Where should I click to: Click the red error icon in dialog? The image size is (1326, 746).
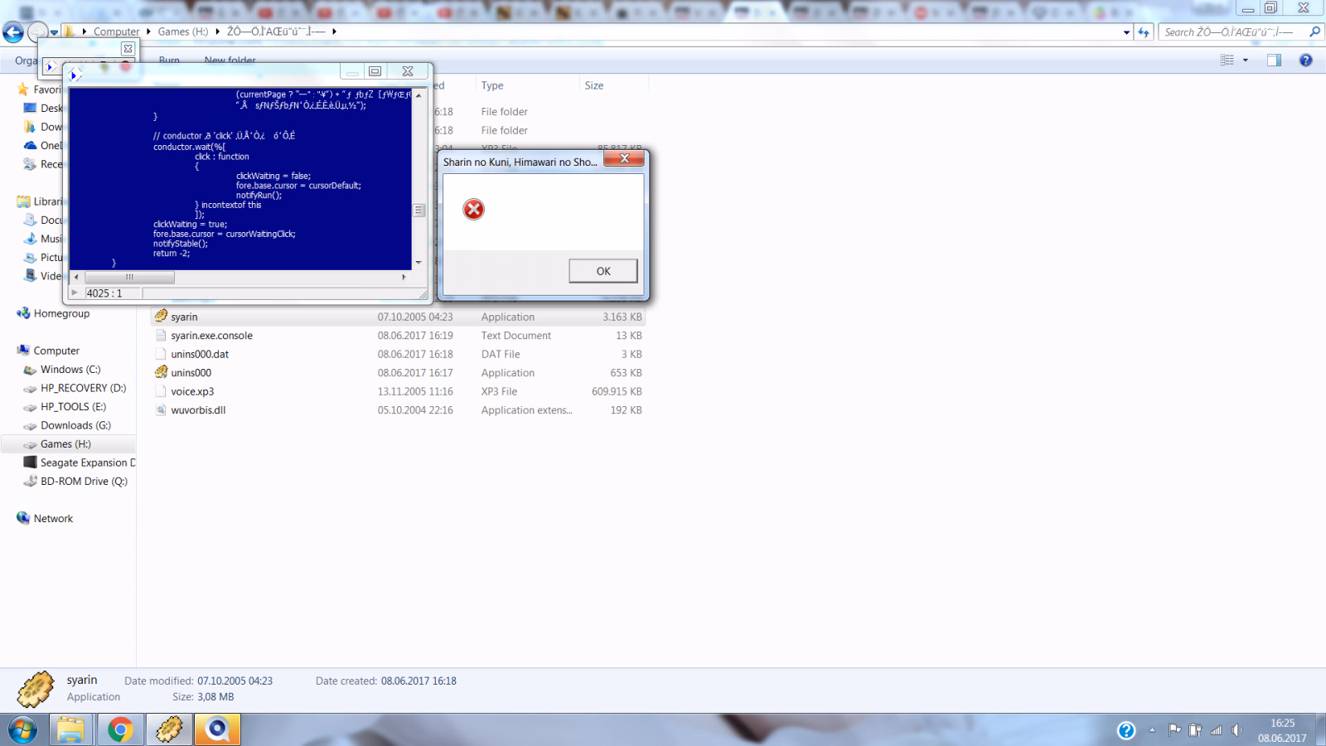coord(474,209)
